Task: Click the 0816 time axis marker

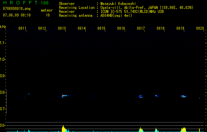Action: pos(121,28)
